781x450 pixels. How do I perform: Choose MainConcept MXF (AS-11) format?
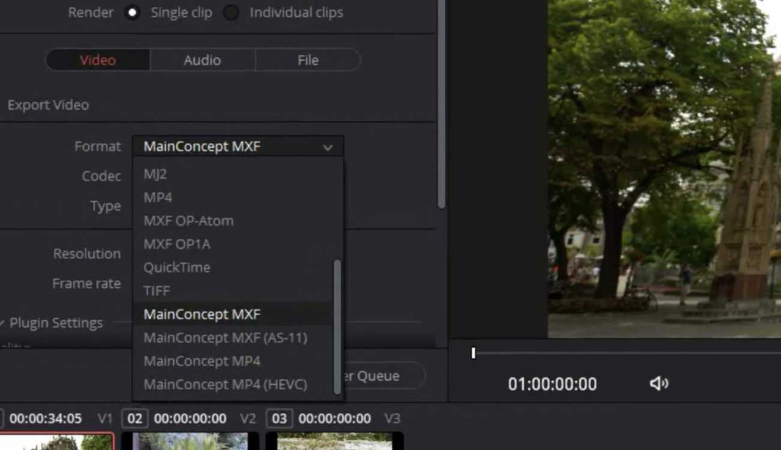(x=233, y=337)
